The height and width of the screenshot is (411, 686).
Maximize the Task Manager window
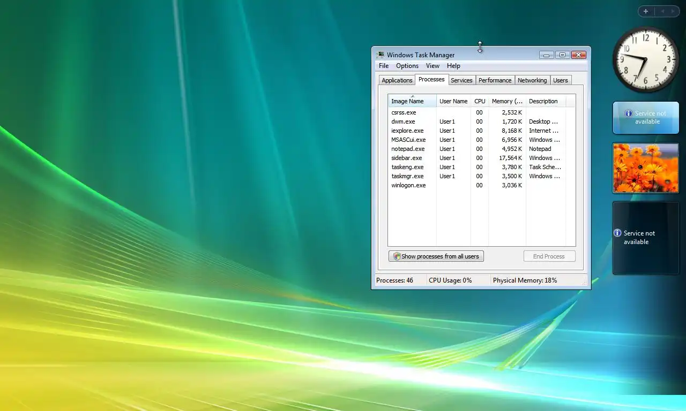pos(562,55)
